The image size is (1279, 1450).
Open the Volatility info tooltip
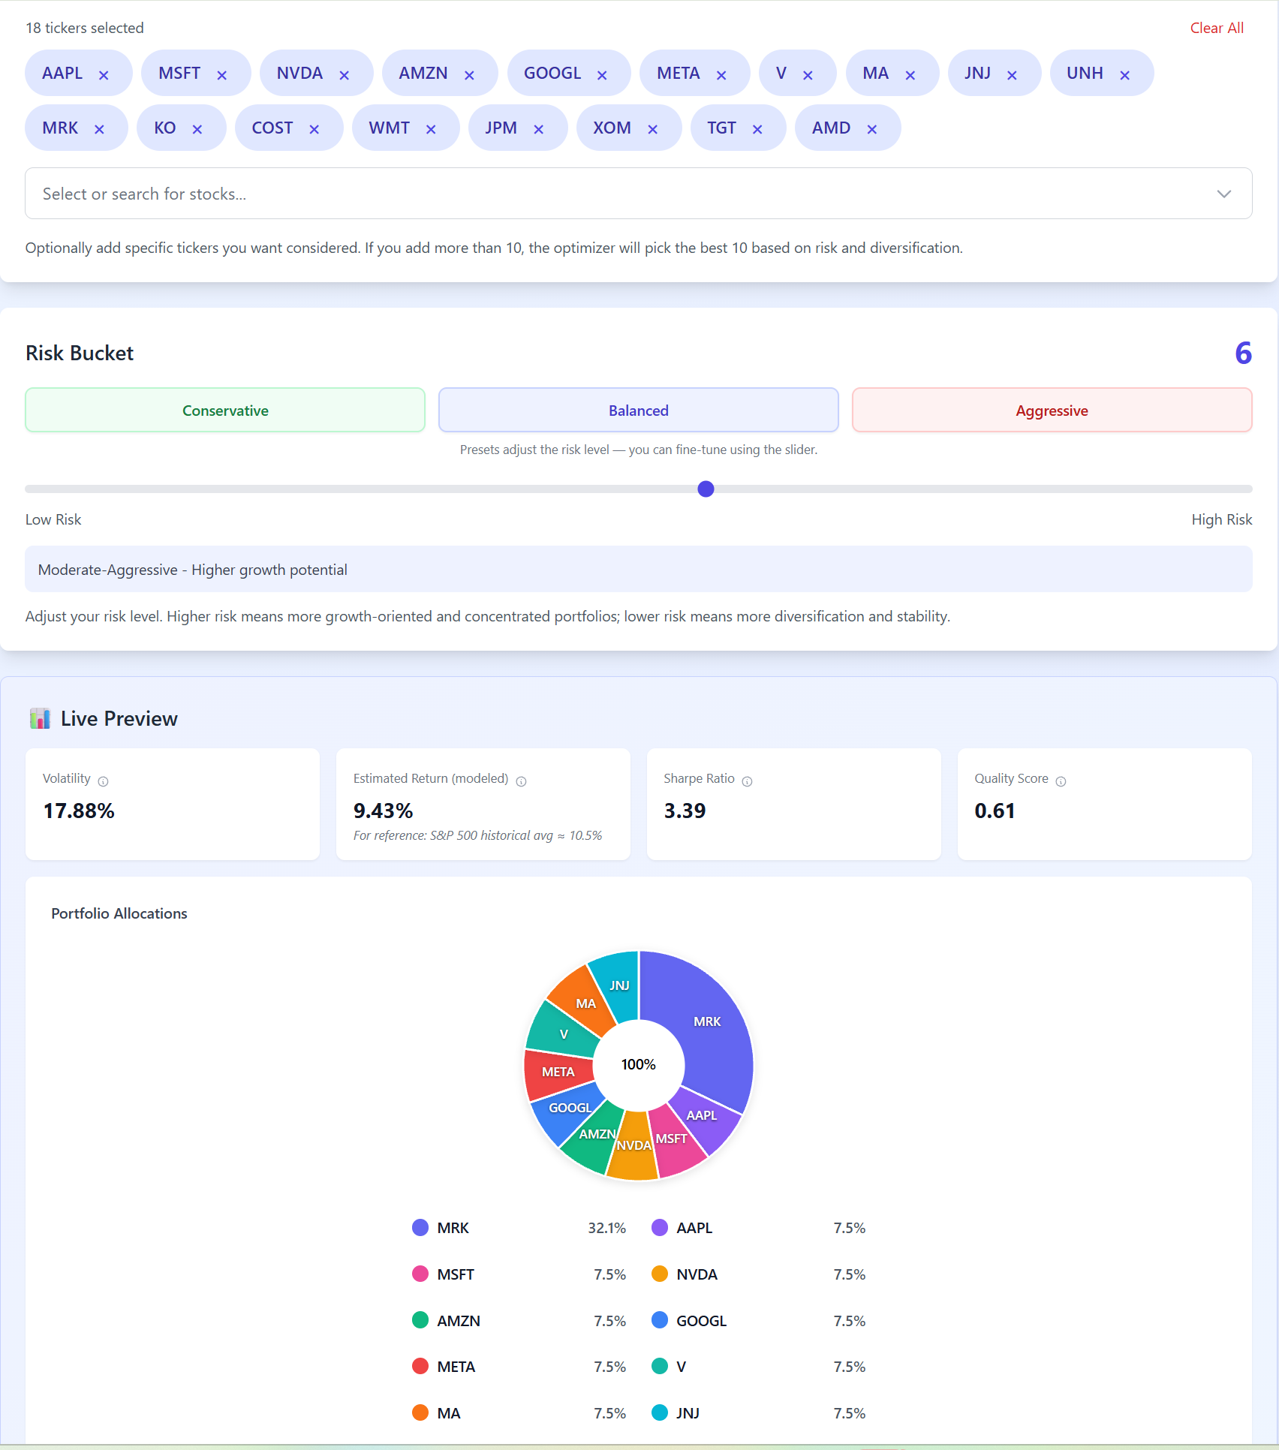point(104,781)
